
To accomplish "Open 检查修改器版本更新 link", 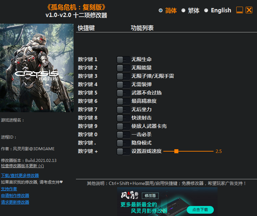I will tap(22, 166).
